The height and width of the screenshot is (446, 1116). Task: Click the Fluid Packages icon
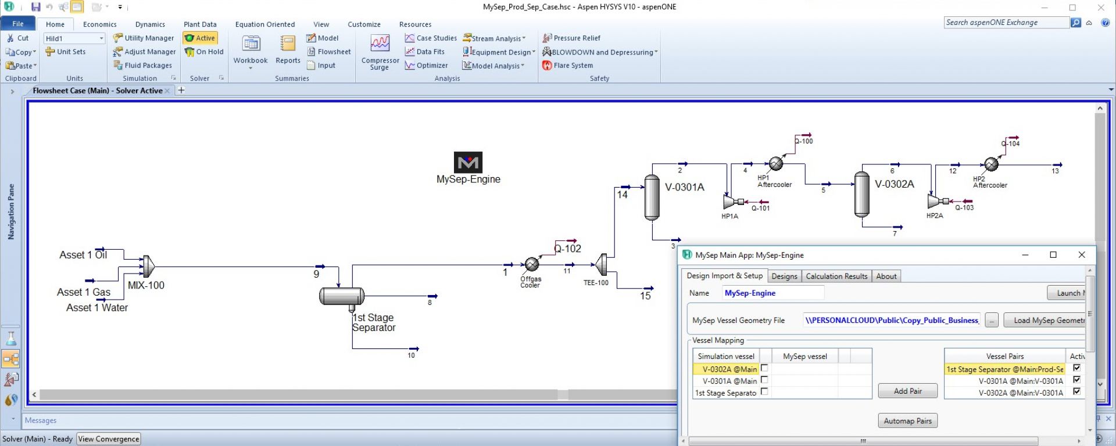click(x=118, y=66)
